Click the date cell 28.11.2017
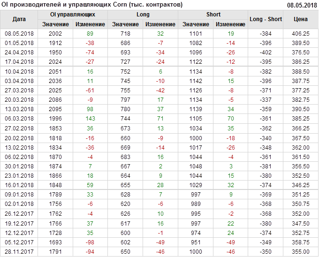 pos(19,252)
